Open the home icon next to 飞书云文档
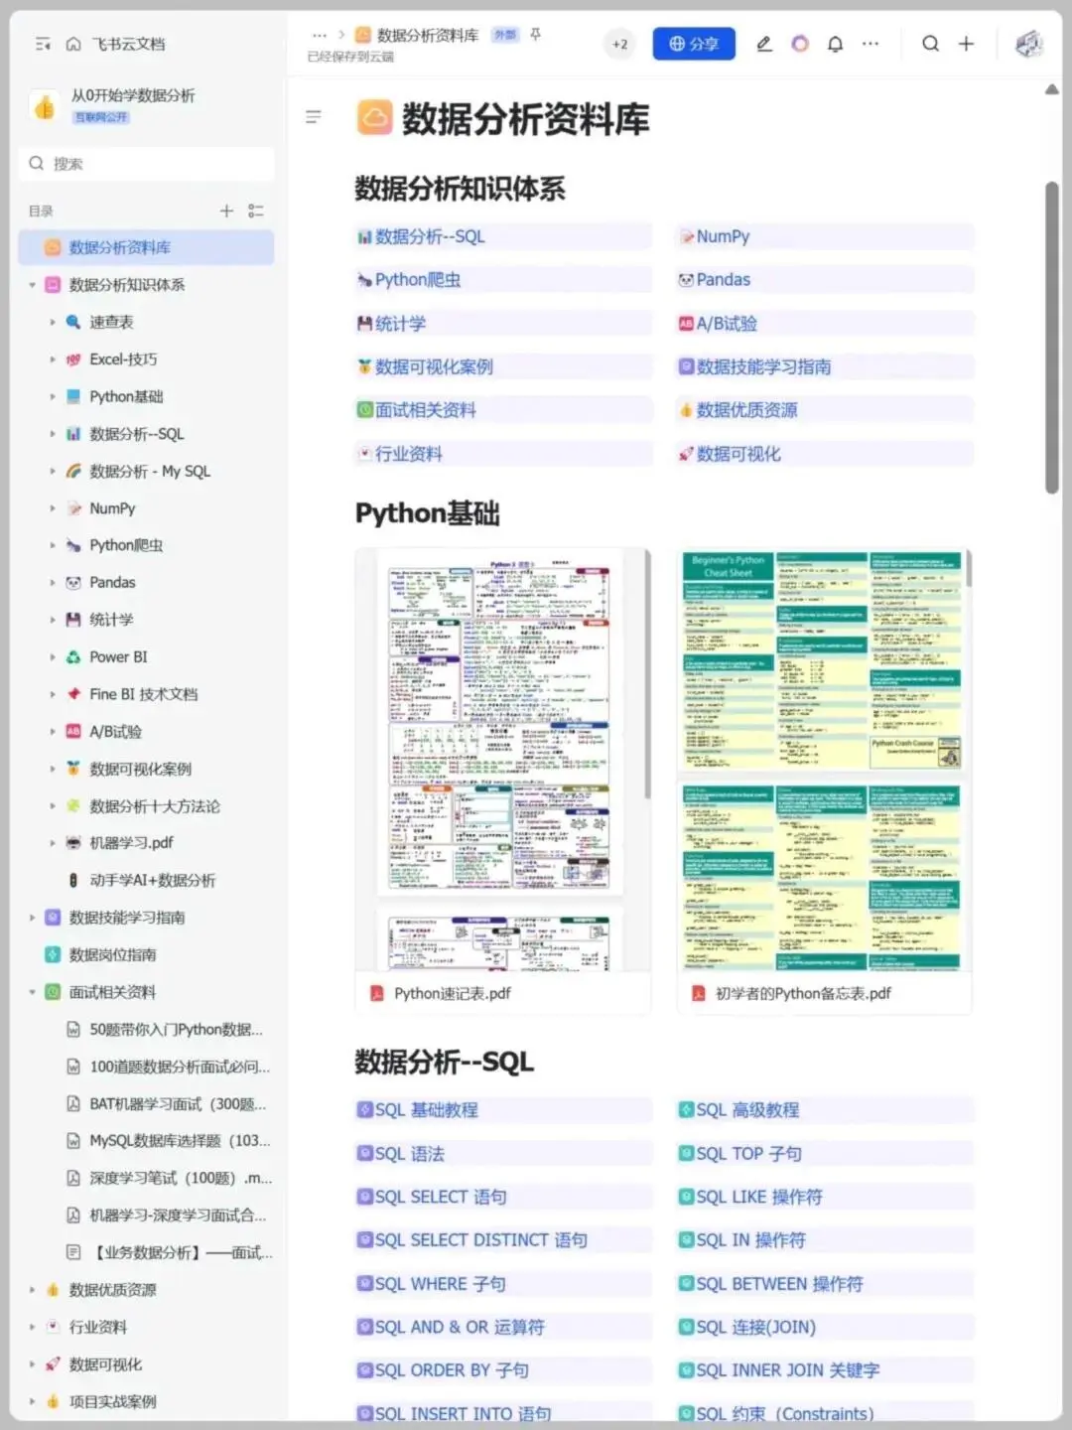 pos(73,44)
